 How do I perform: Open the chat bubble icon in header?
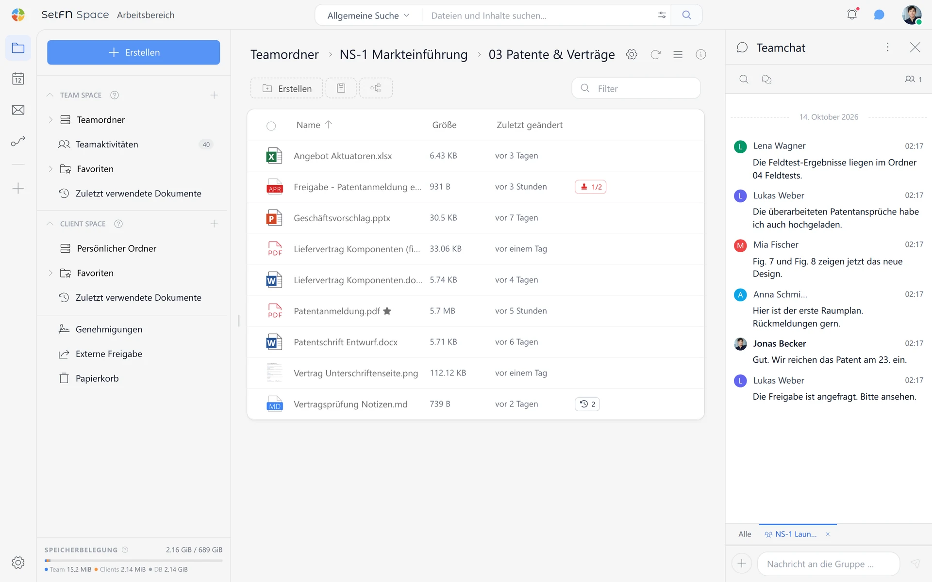click(879, 15)
